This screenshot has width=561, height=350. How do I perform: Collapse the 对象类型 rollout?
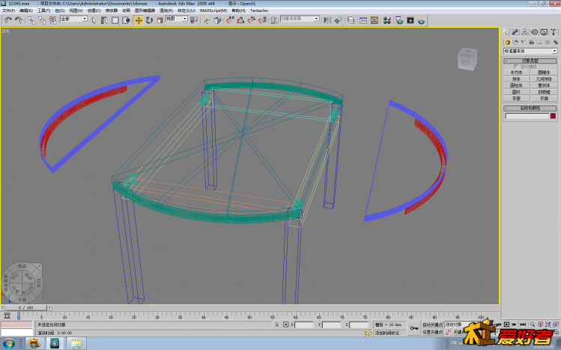point(530,61)
